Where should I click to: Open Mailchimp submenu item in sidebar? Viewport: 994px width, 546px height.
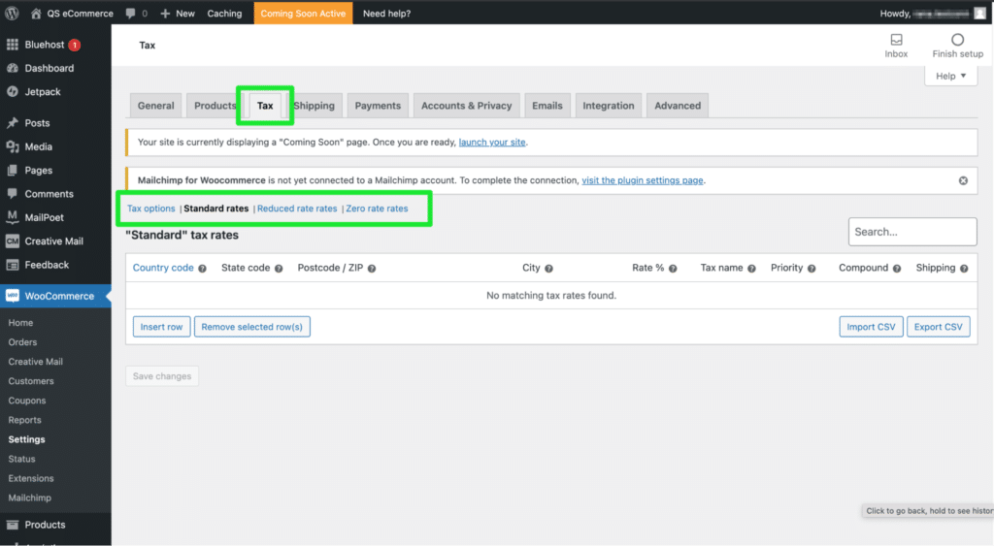(x=30, y=498)
